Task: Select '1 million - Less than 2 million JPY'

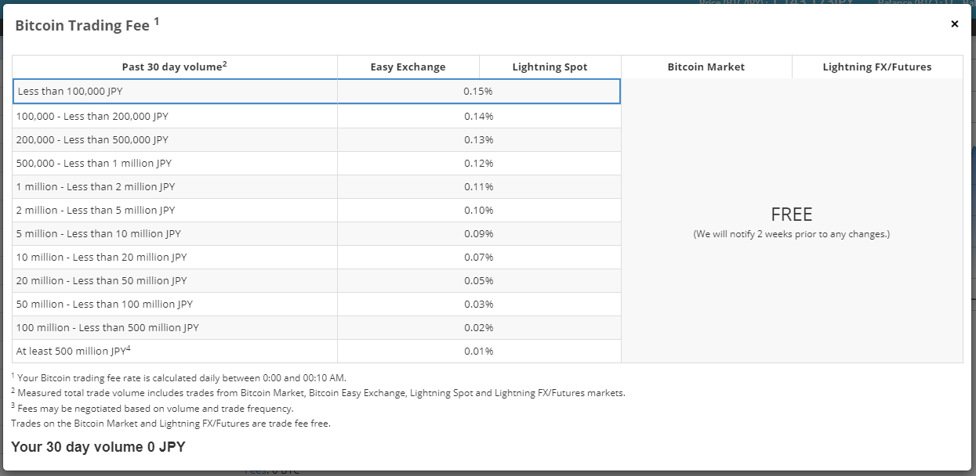Action: (x=96, y=187)
